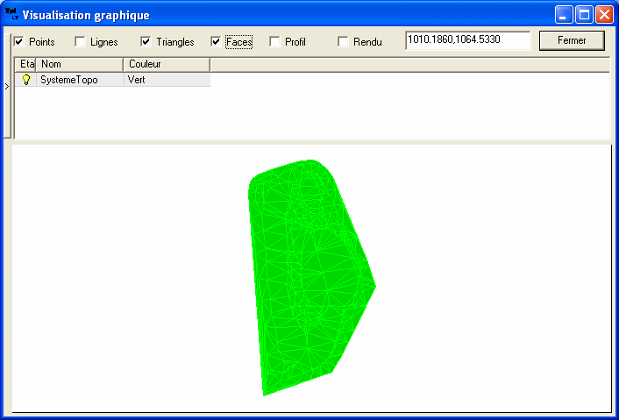
Task: Click the Vert color cell
Action: [x=166, y=80]
